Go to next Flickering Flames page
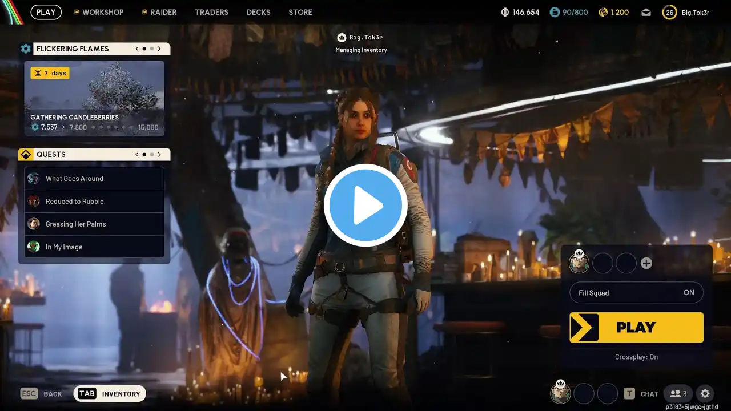 159,49
